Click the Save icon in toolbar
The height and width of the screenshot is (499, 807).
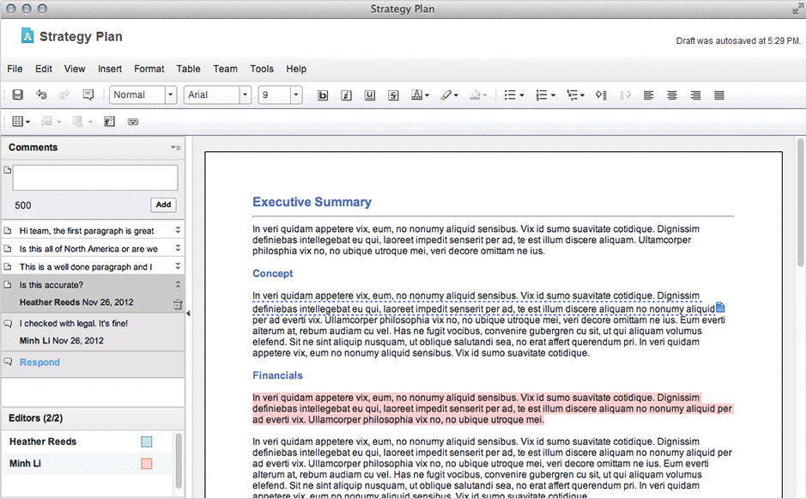click(17, 95)
